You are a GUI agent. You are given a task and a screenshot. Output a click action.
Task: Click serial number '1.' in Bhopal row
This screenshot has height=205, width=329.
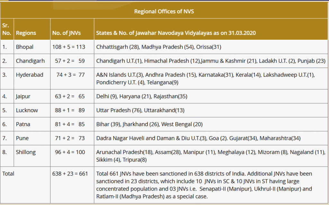pyautogui.click(x=4, y=47)
